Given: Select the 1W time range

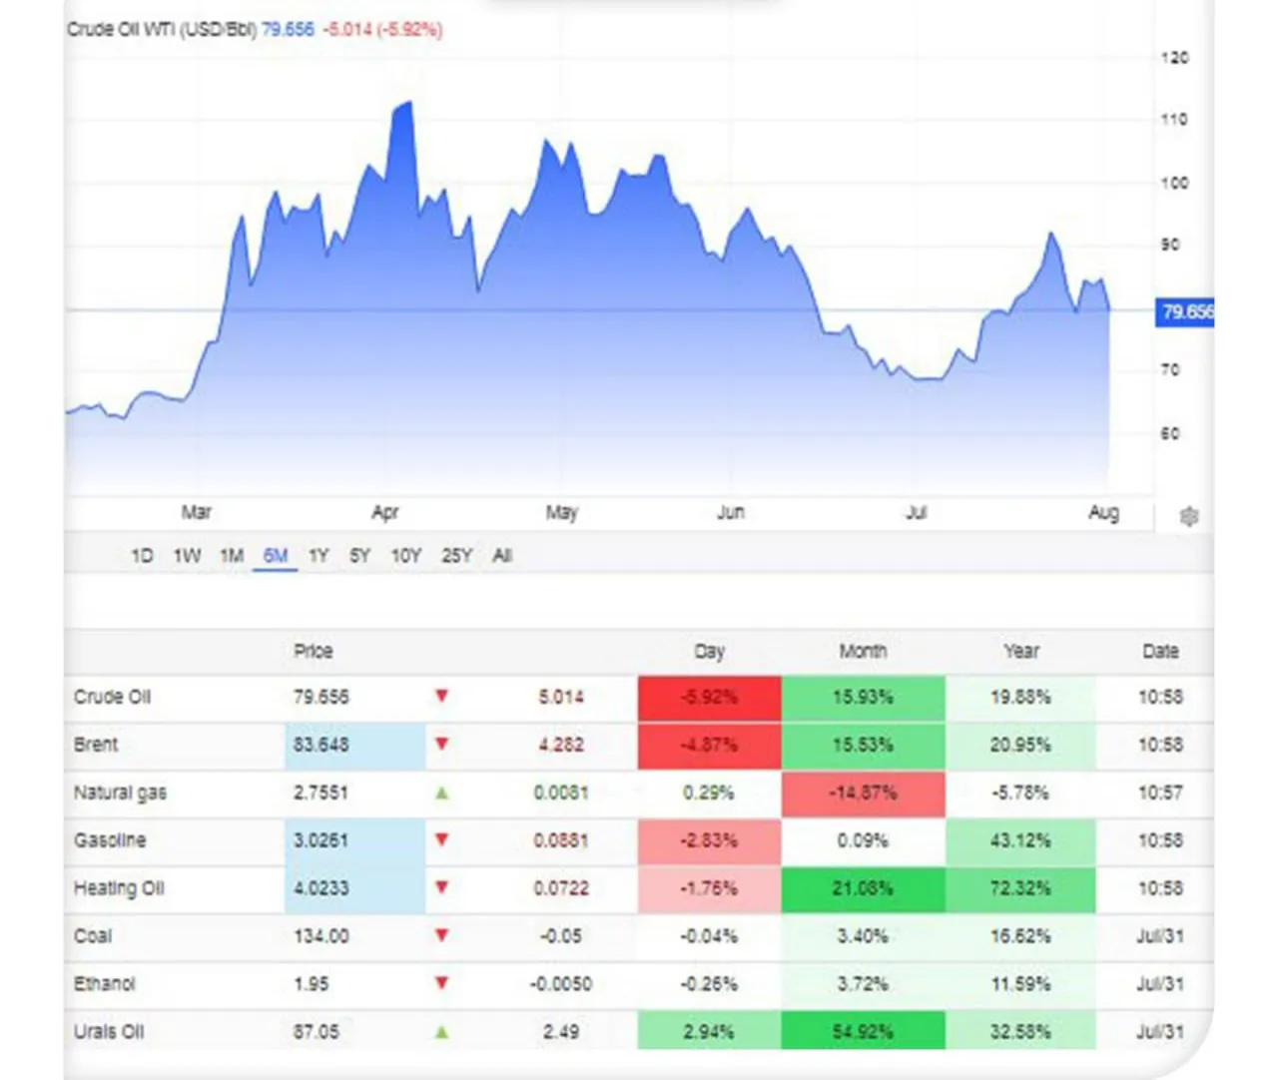Looking at the screenshot, I should [x=187, y=556].
